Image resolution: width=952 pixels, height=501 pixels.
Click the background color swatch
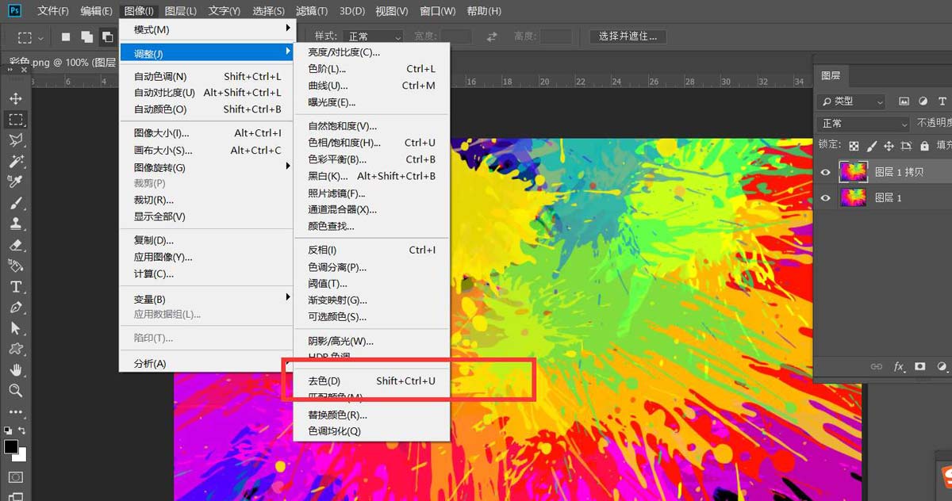[x=21, y=456]
